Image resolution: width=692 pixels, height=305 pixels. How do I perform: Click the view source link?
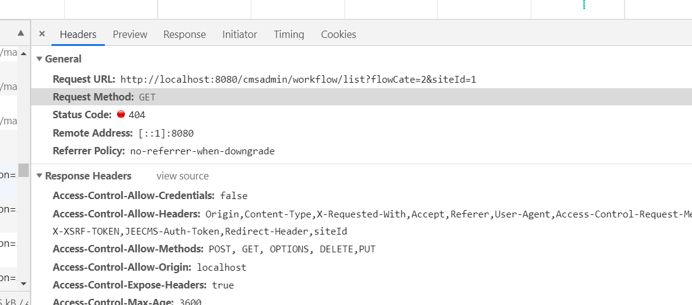click(x=183, y=176)
